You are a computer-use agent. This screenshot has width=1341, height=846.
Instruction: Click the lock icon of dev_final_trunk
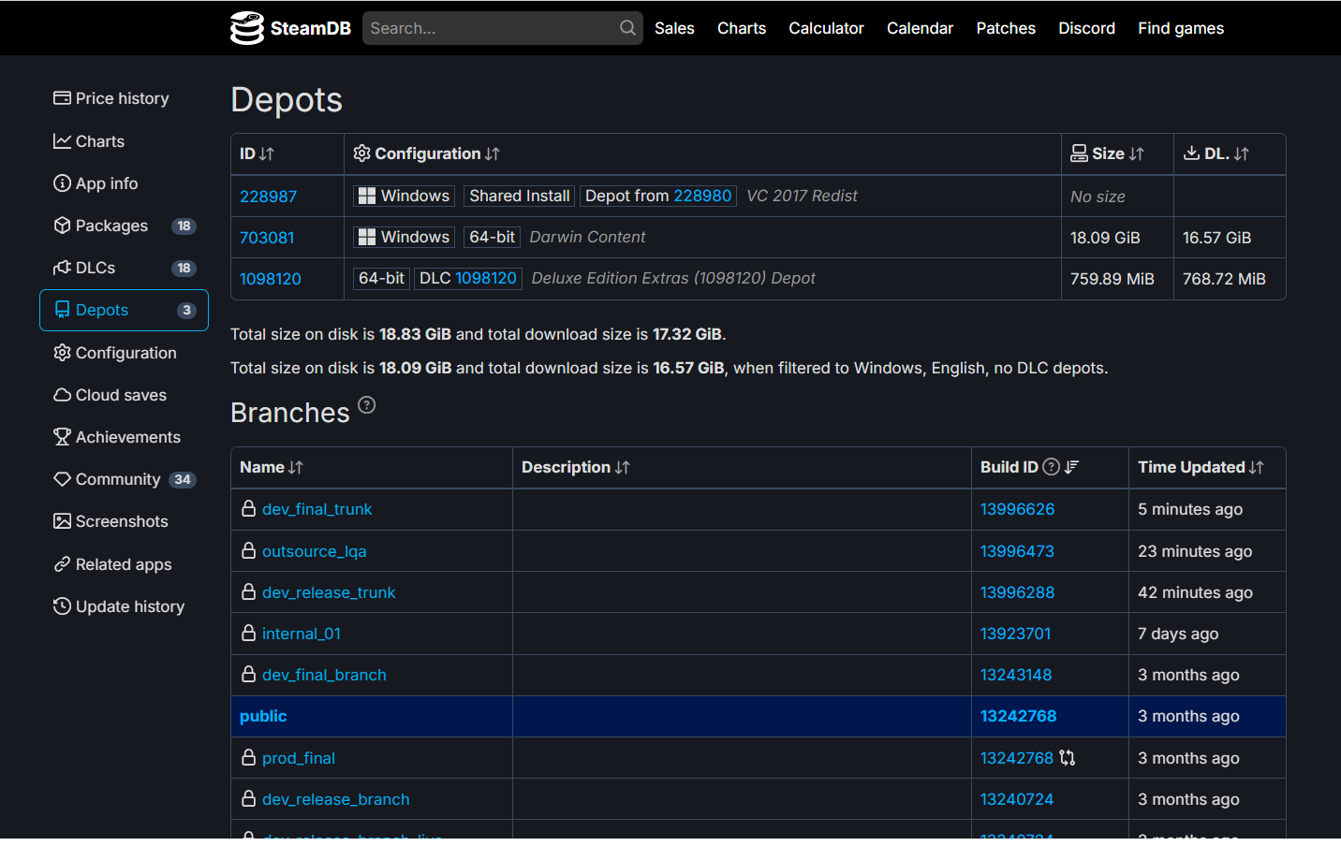(x=249, y=508)
